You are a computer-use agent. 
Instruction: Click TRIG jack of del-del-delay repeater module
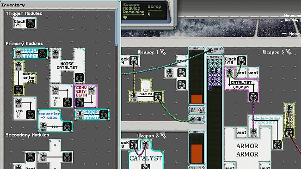[x=253, y=131]
